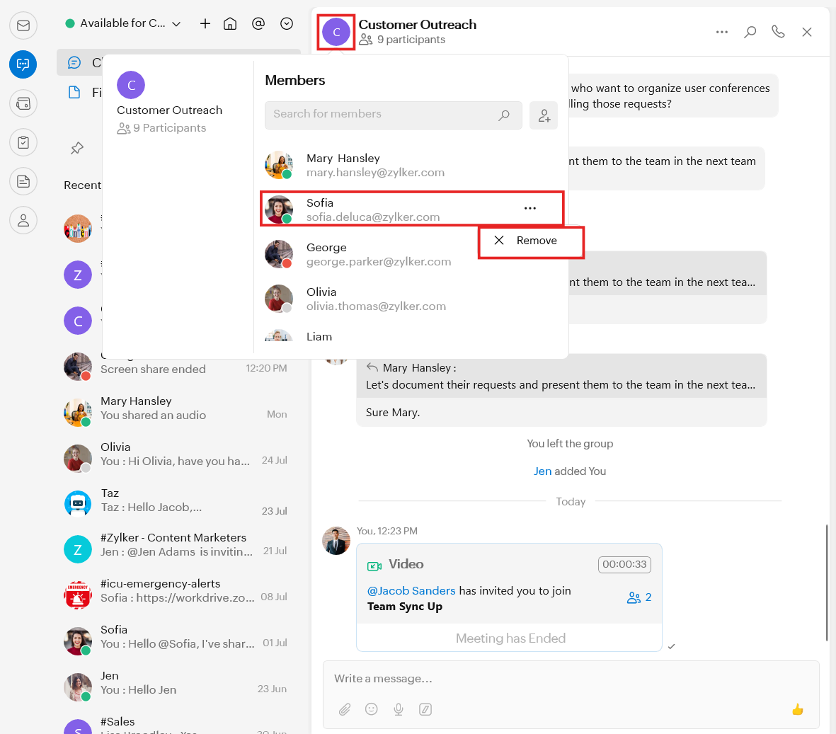Image resolution: width=836 pixels, height=734 pixels.
Task: Click the home icon in chat toolbar
Action: click(230, 23)
